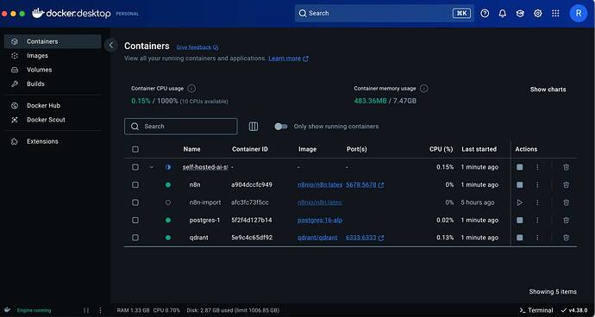The height and width of the screenshot is (317, 595).
Task: Open more actions for qdrant container
Action: [x=537, y=238]
